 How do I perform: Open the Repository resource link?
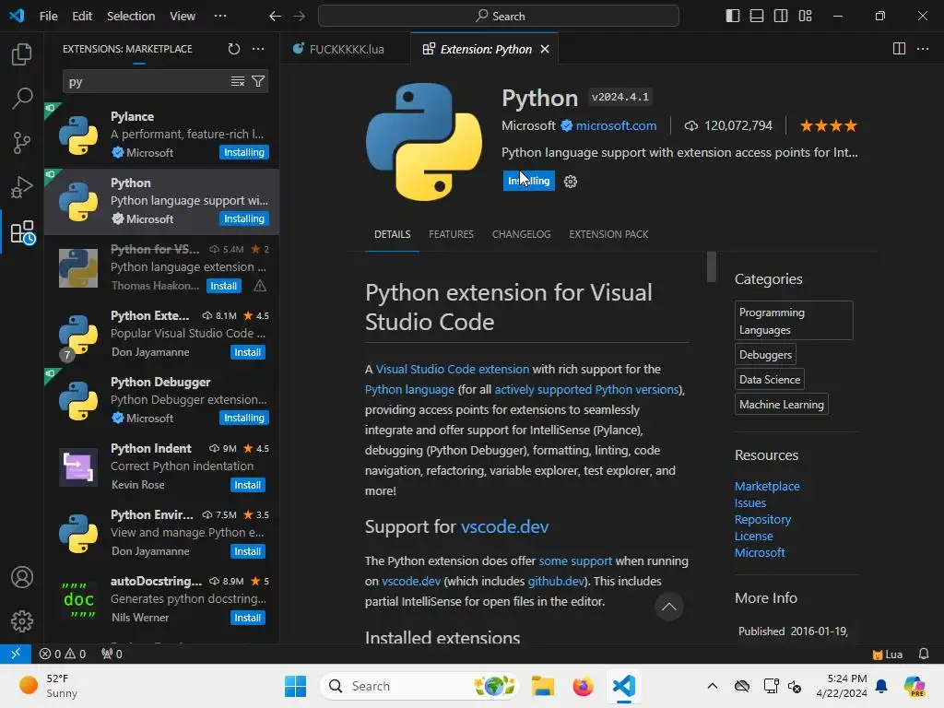[x=762, y=519]
